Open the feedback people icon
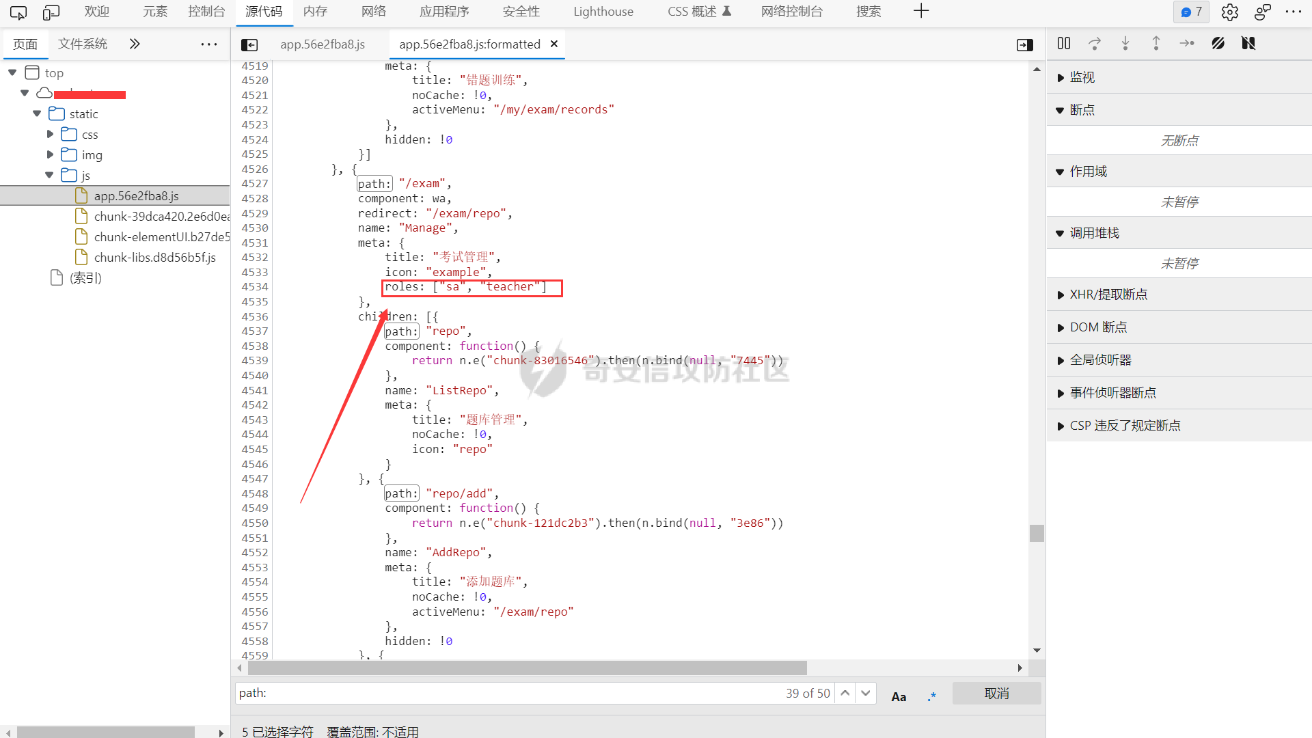This screenshot has height=738, width=1312. point(1263,12)
